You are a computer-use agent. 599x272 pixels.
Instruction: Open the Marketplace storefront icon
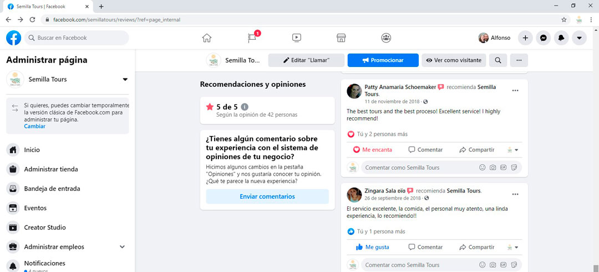click(x=341, y=38)
